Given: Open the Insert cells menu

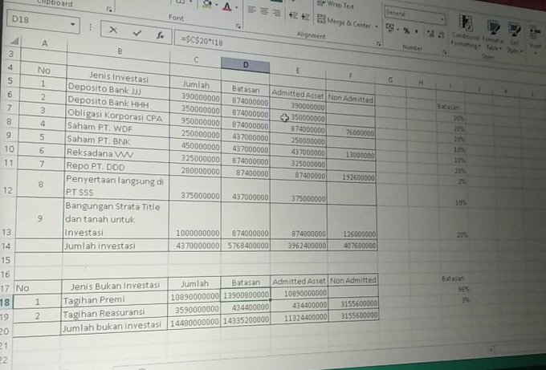Looking at the screenshot, I should pyautogui.click(x=536, y=40).
